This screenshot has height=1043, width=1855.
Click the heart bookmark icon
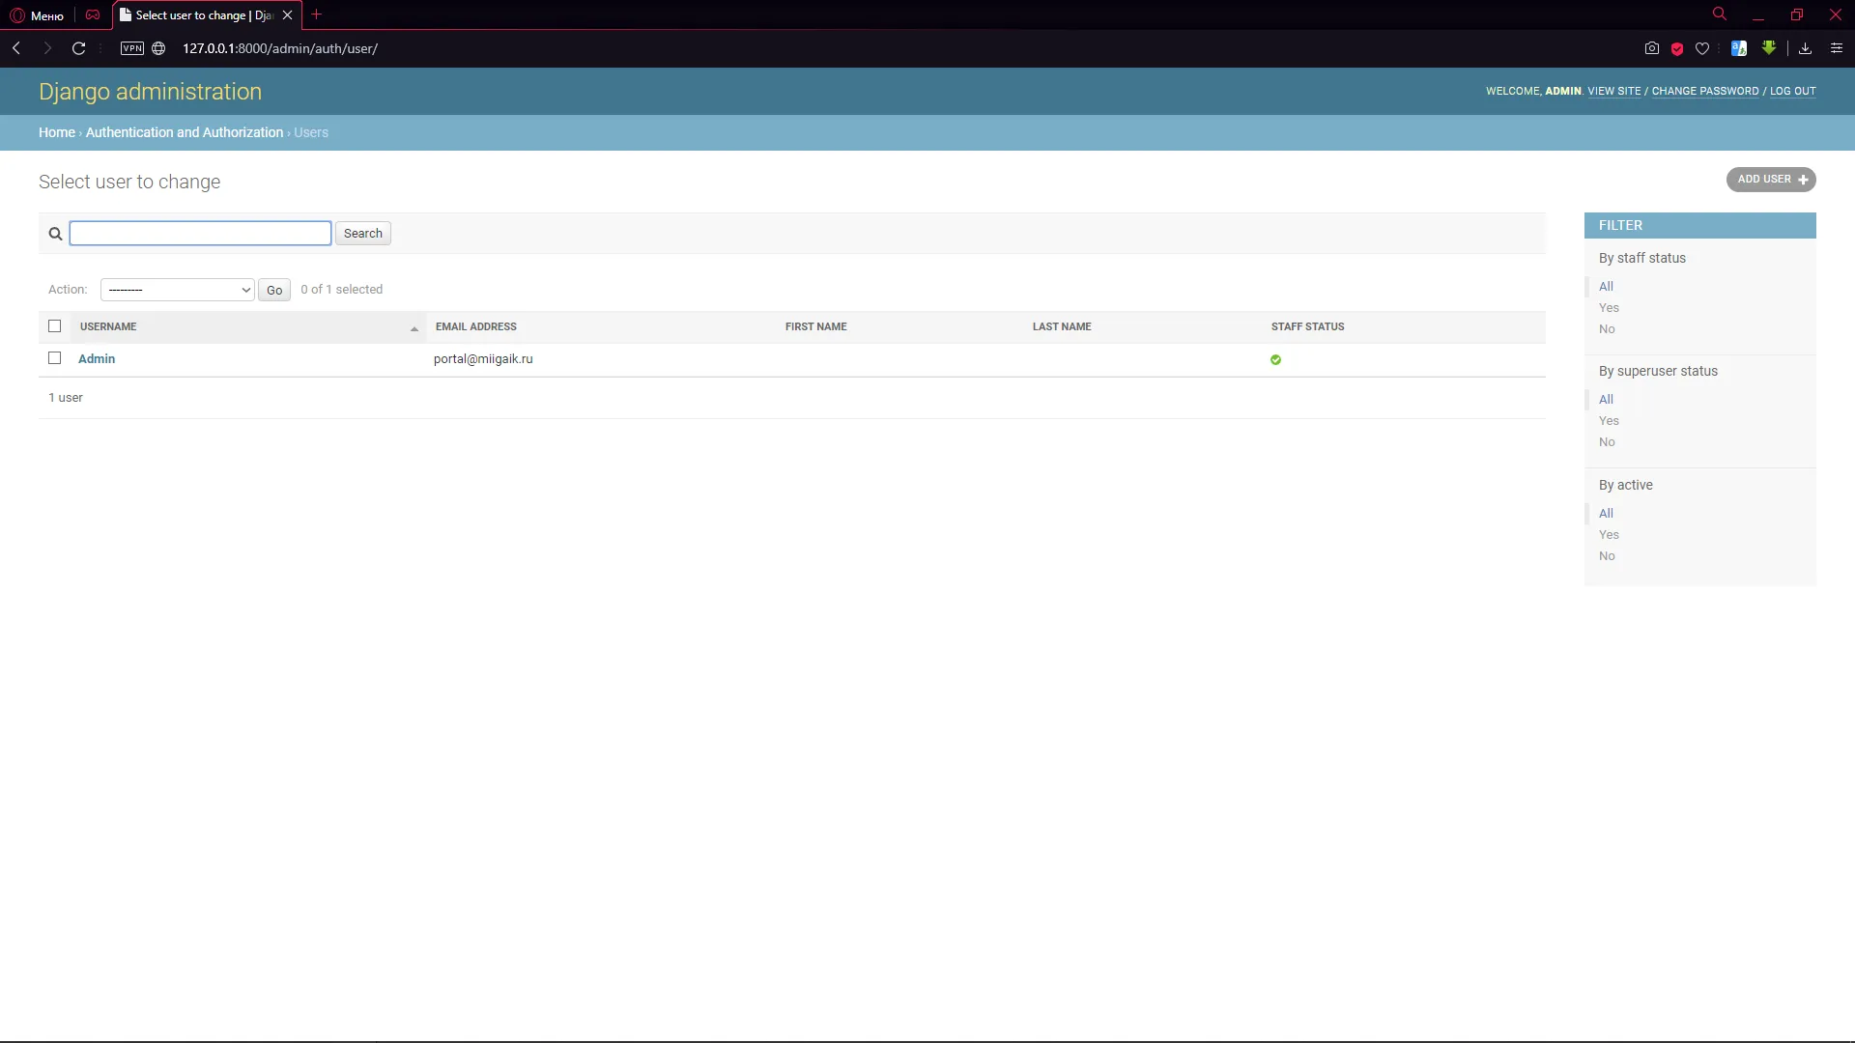pyautogui.click(x=1702, y=48)
